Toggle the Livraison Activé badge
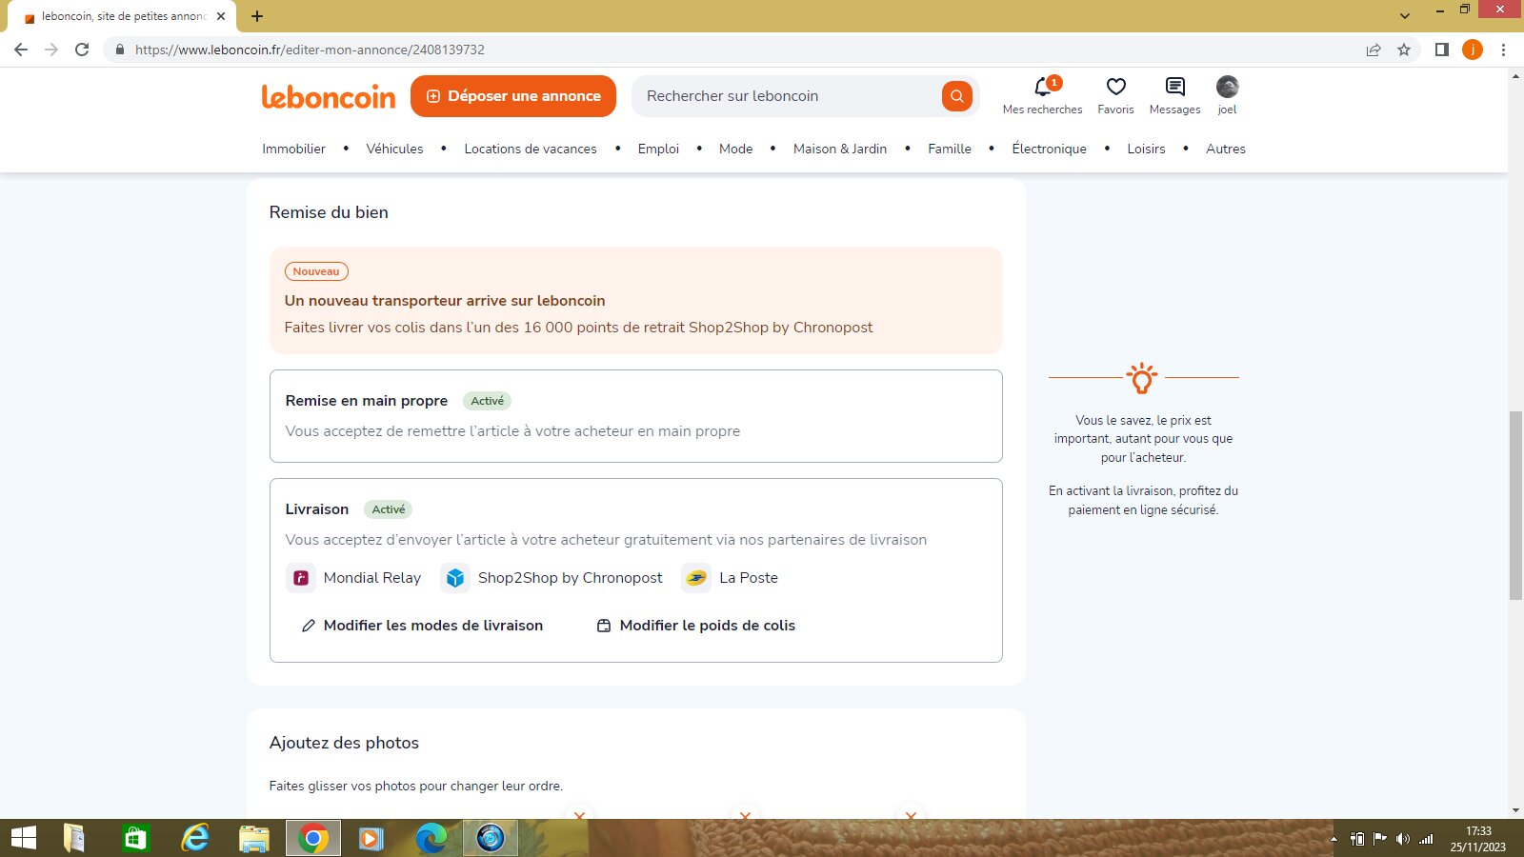The height and width of the screenshot is (857, 1524). [x=389, y=509]
